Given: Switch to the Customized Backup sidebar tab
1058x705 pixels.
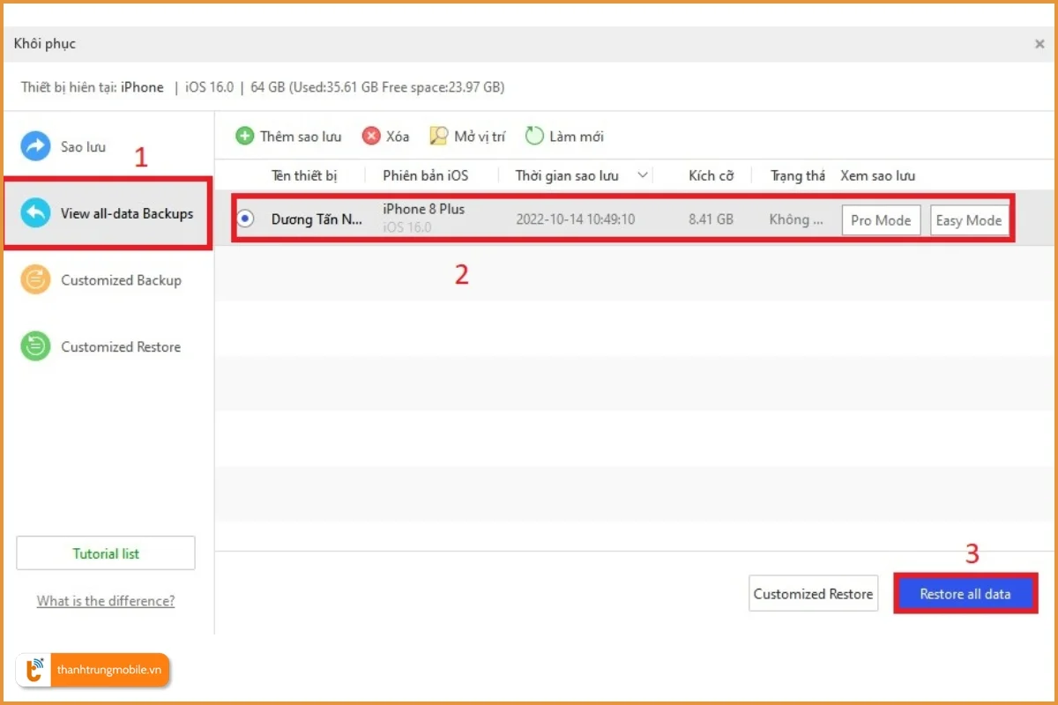Looking at the screenshot, I should (x=120, y=280).
